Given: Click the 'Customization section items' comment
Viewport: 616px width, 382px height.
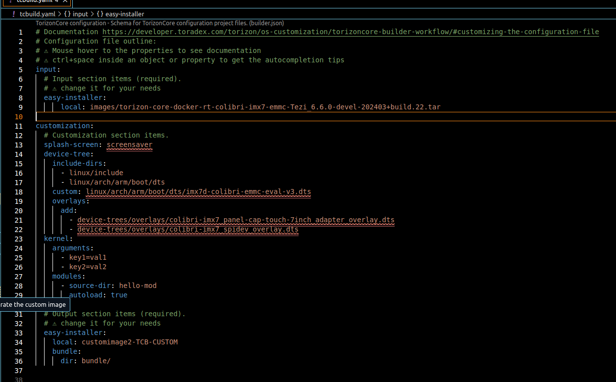Looking at the screenshot, I should pyautogui.click(x=106, y=135).
